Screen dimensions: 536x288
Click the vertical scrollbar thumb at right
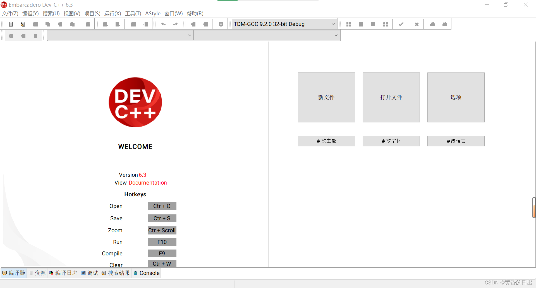pyautogui.click(x=534, y=207)
